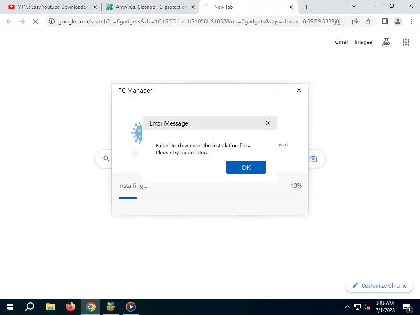Launch Firefox from the taskbar
The width and height of the screenshot is (420, 315).
click(x=71, y=307)
